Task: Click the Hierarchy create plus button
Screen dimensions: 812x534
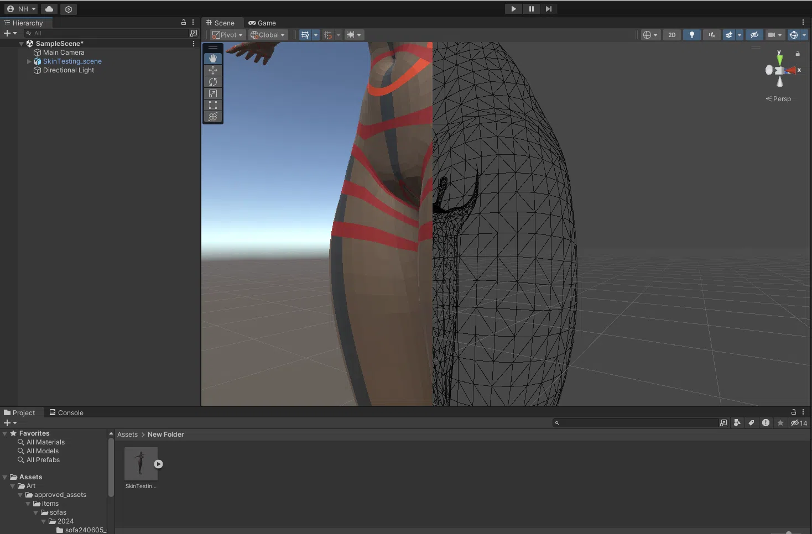Action: [x=10, y=33]
